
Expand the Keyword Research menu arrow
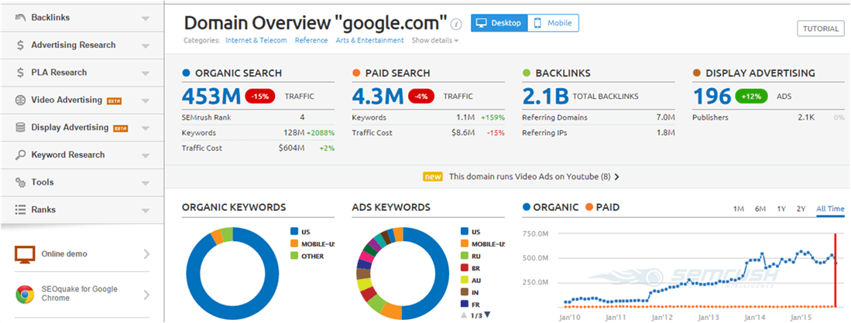[145, 155]
